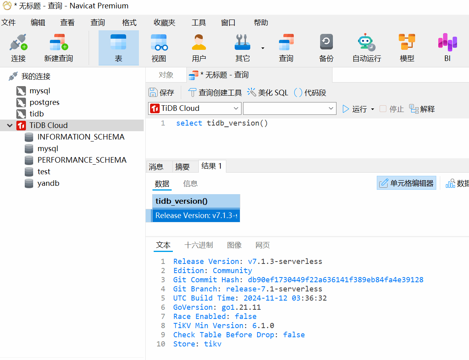Open Automation (自动运行) toolbar icon
The image size is (469, 360).
tap(367, 48)
